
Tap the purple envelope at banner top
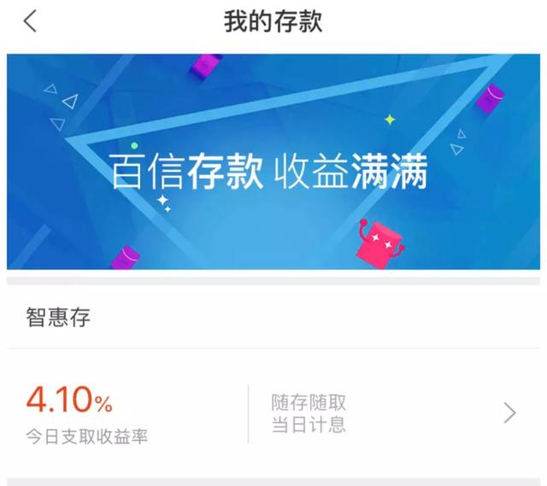205,67
